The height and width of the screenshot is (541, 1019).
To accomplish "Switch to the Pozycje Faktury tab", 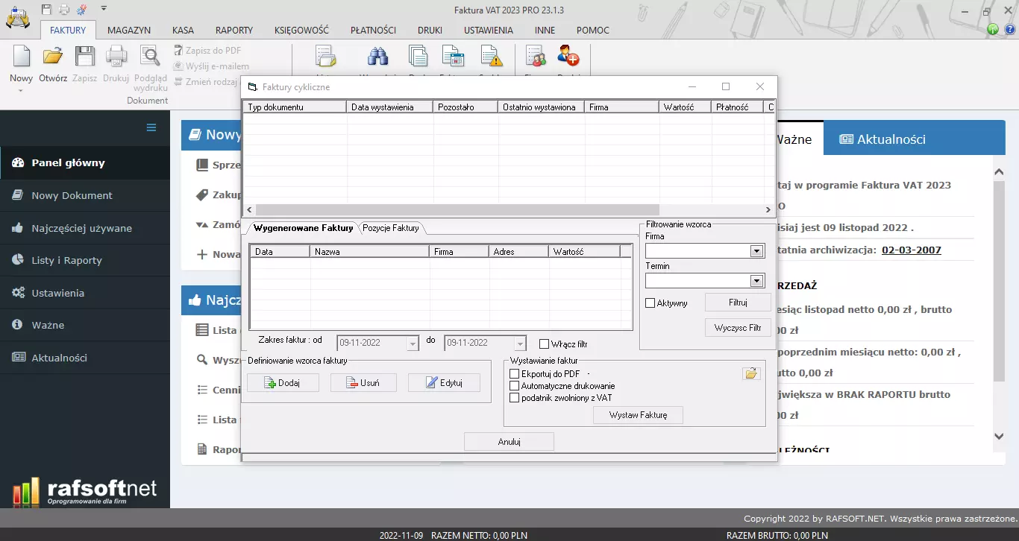I will (x=392, y=229).
